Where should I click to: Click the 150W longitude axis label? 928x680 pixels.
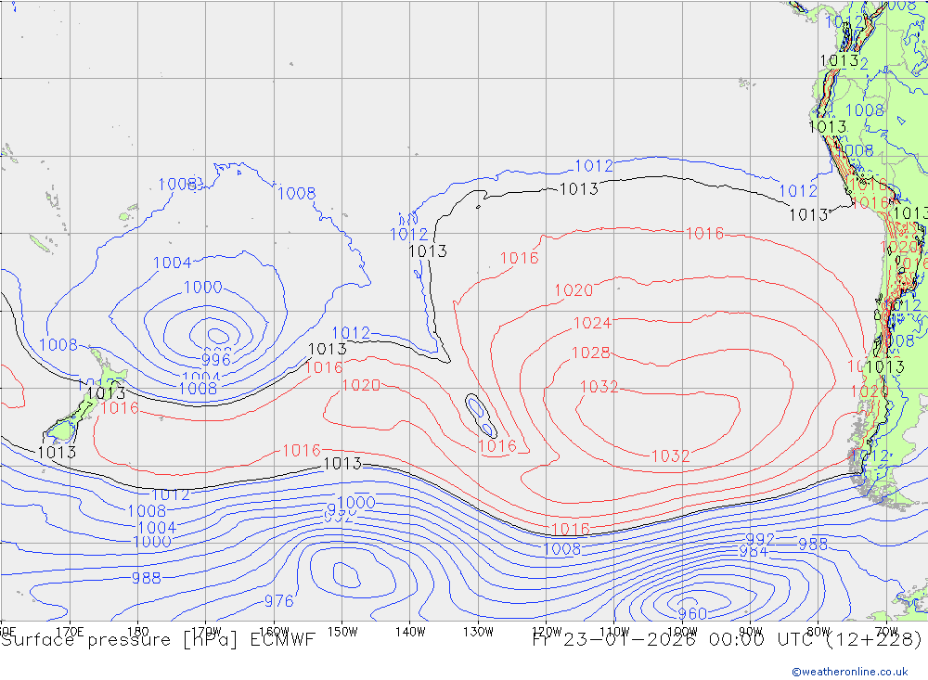click(342, 631)
